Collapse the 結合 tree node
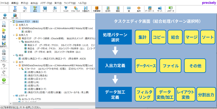The height and width of the screenshot is (109, 217). (14, 55)
